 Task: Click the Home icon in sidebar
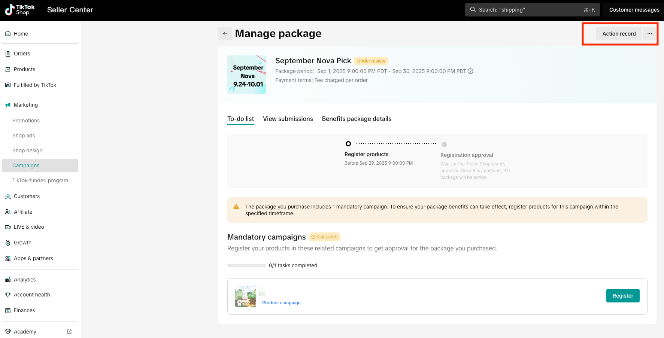8,34
